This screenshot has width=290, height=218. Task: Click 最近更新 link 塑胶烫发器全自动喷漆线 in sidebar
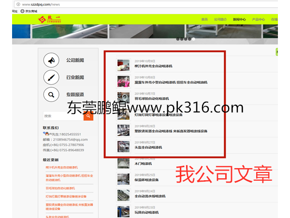[69, 207]
